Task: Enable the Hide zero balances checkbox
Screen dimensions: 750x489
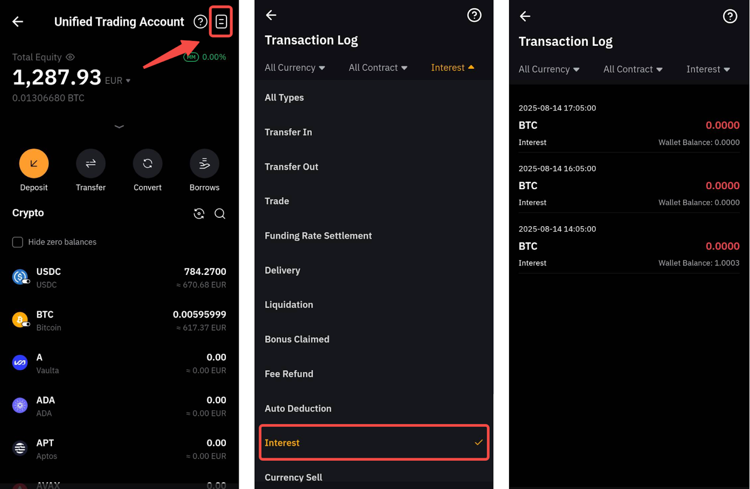Action: coord(17,242)
